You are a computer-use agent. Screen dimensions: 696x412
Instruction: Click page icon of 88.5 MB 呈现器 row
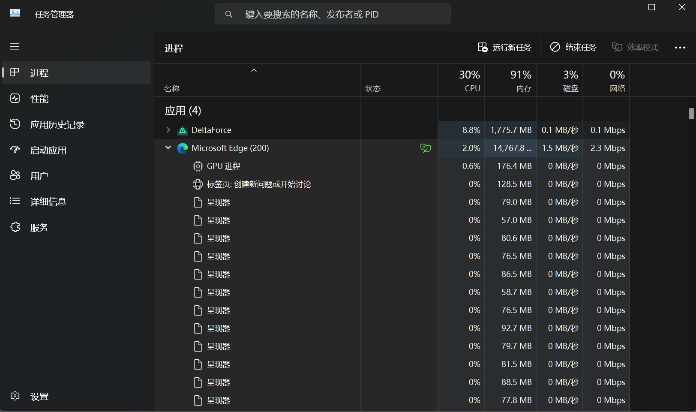[x=198, y=382]
